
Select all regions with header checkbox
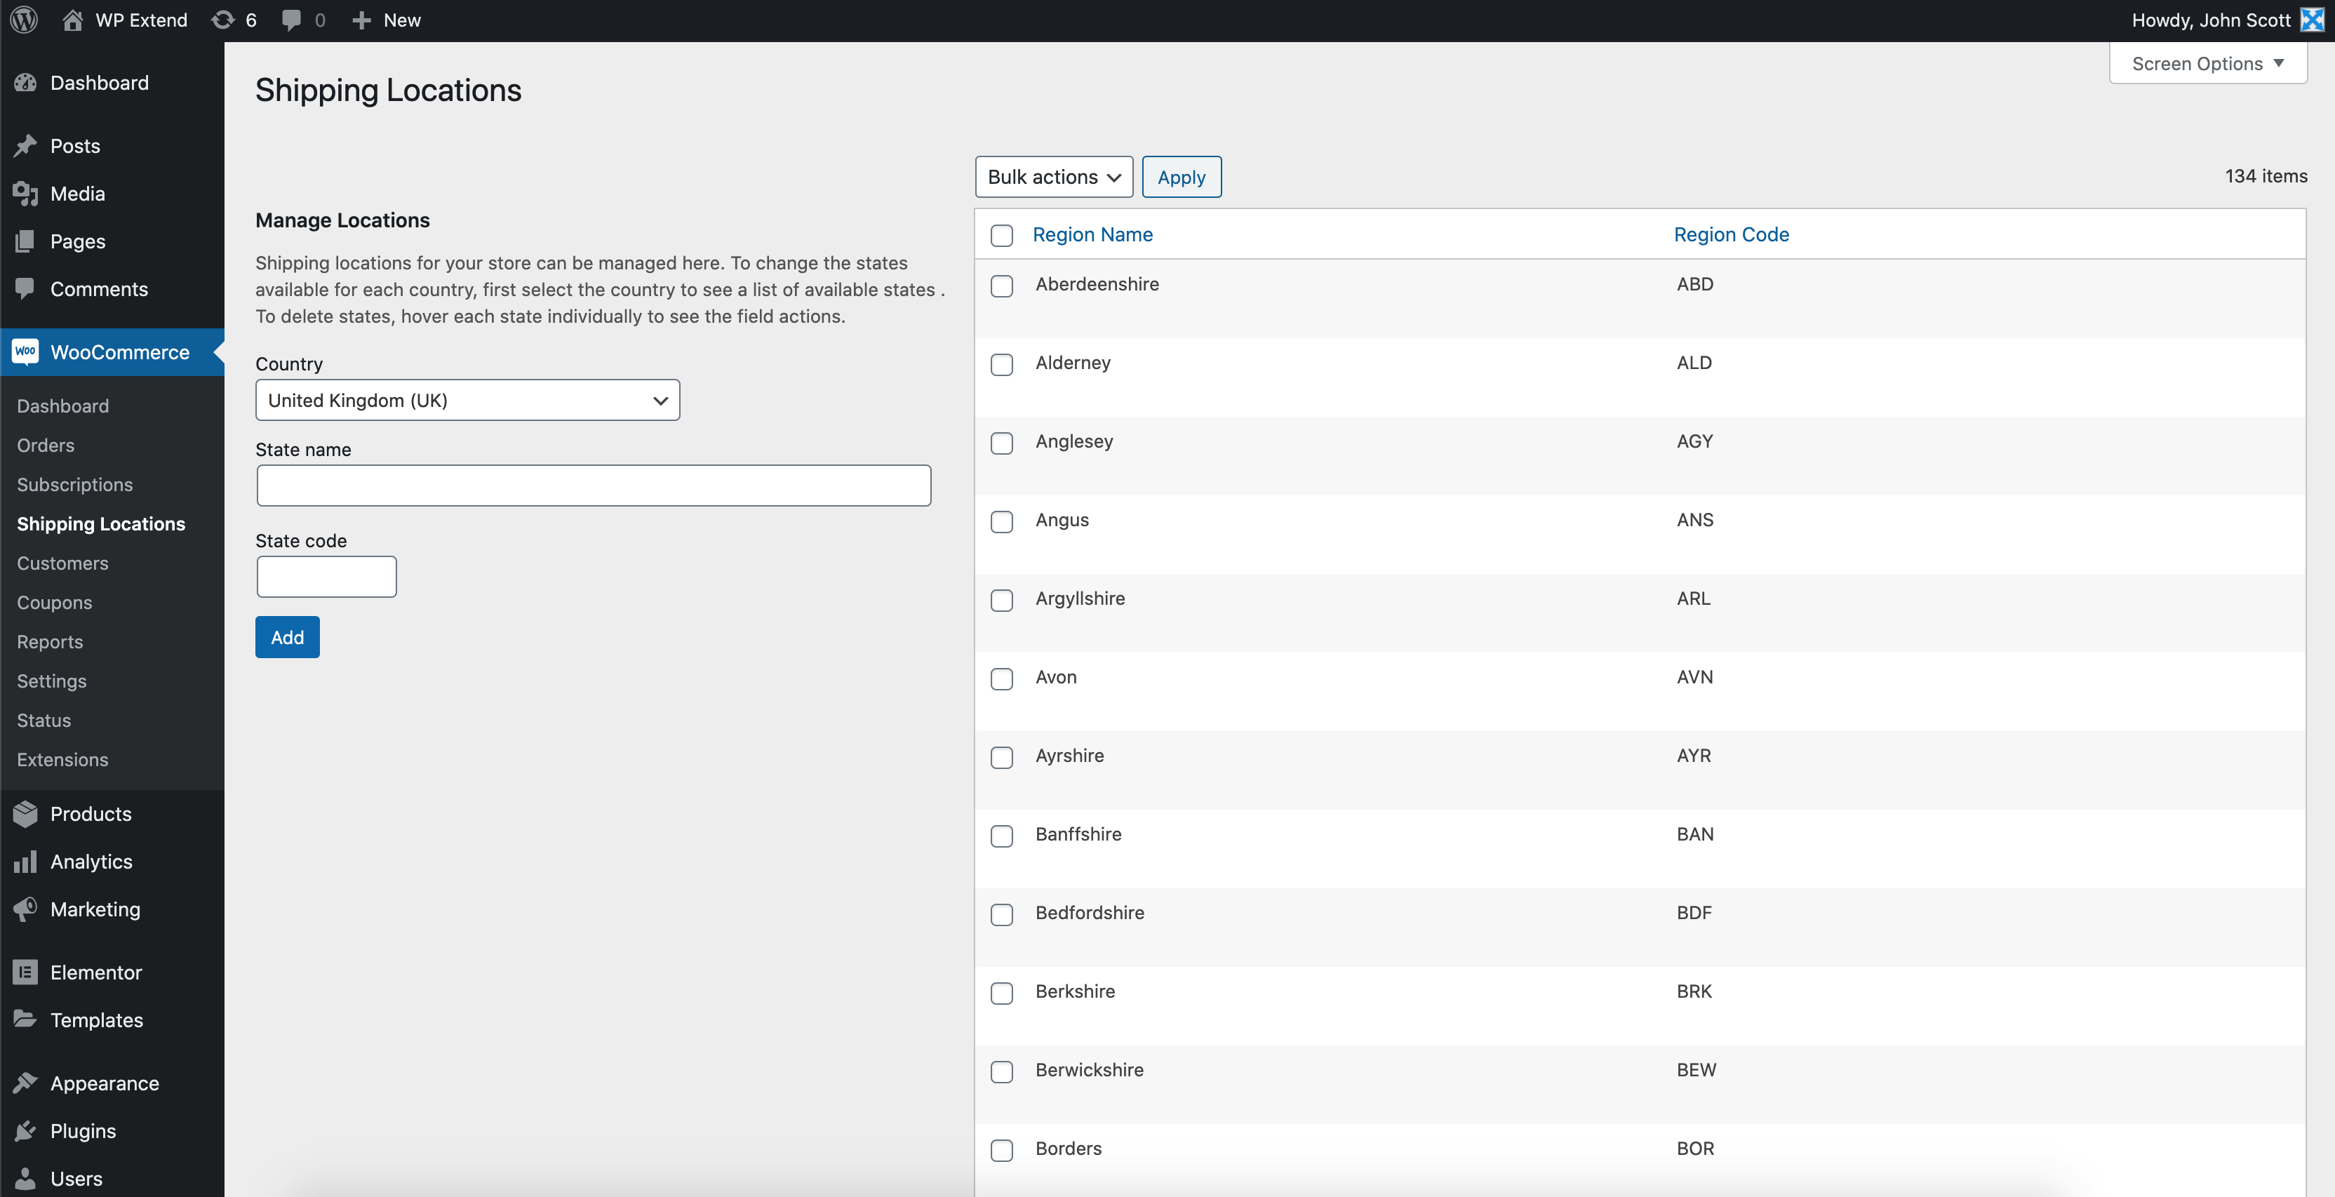1002,234
